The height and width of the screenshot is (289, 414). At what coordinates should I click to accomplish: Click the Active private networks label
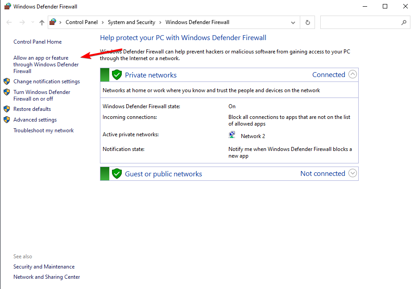point(131,134)
